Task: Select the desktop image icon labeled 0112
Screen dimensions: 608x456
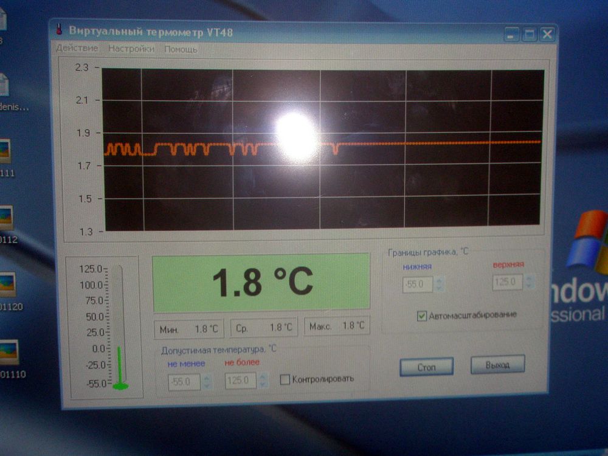Action: click(x=5, y=218)
